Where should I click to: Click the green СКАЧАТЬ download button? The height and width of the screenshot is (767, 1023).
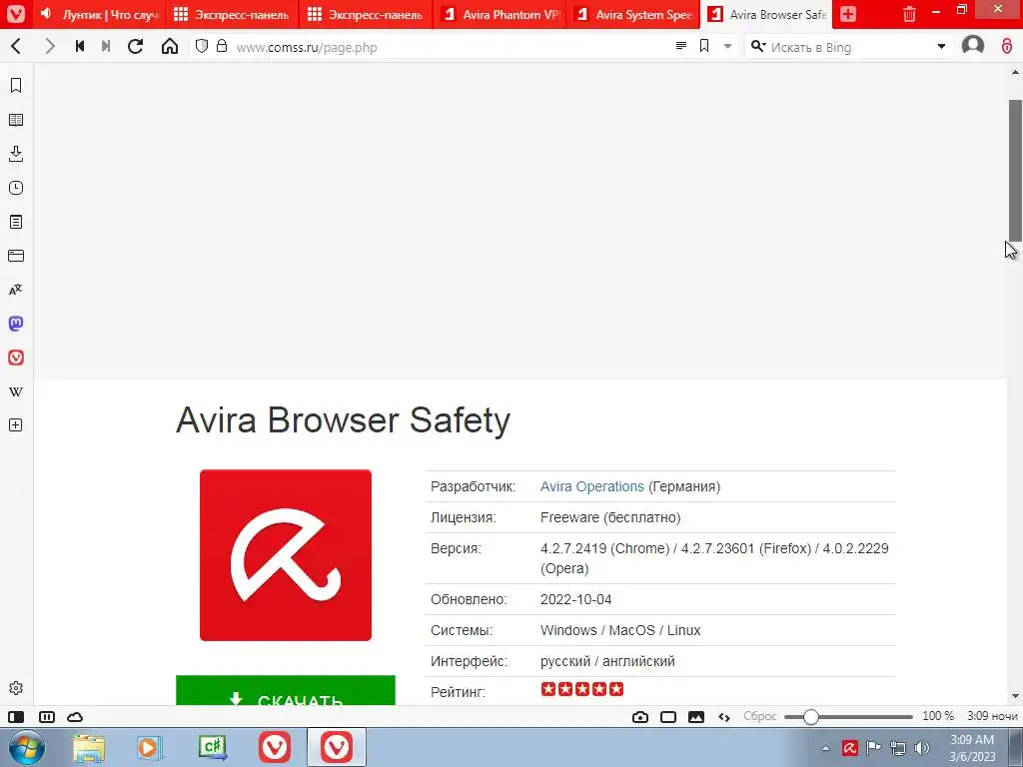click(286, 690)
